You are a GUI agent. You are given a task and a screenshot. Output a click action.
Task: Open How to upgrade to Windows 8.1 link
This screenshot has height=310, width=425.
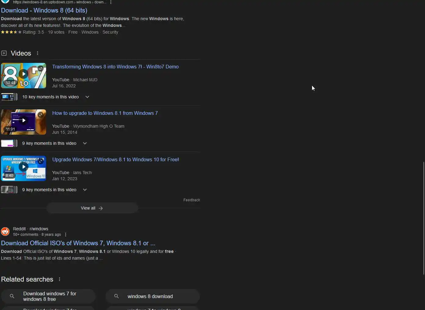click(x=105, y=113)
